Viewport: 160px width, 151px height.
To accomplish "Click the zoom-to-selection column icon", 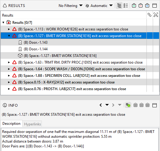I will coord(156,15).
